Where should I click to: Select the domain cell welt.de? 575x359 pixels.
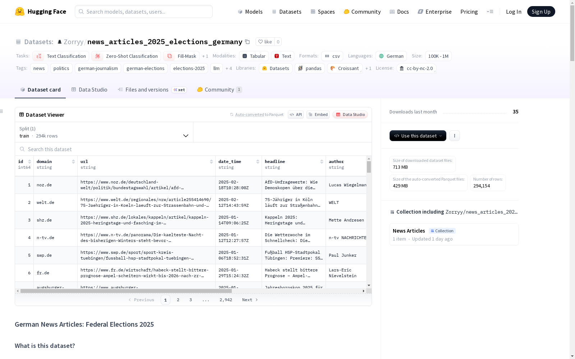(x=55, y=202)
